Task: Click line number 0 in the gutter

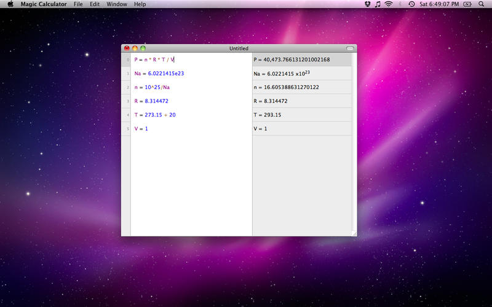Action: click(128, 60)
